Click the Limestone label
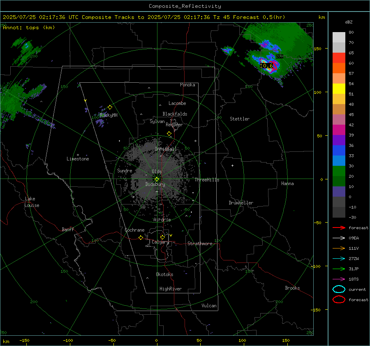 click(78, 159)
